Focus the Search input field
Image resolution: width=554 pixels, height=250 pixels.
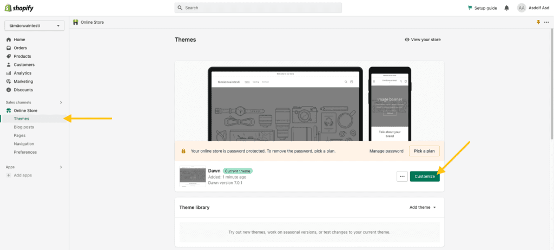258,8
